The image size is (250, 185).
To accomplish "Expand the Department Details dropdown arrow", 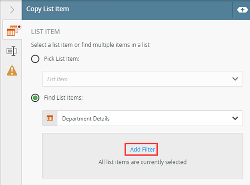I will point(235,118).
